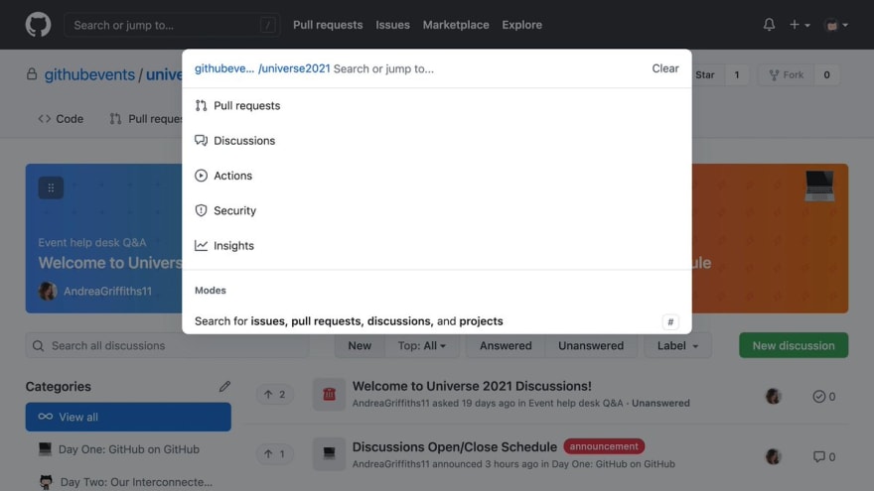Switch to the Code tab
The height and width of the screenshot is (491, 874).
point(61,119)
